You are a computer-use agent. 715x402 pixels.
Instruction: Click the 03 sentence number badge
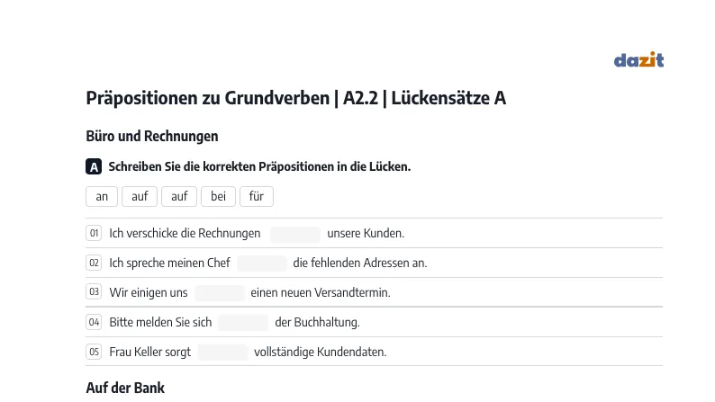pos(94,291)
